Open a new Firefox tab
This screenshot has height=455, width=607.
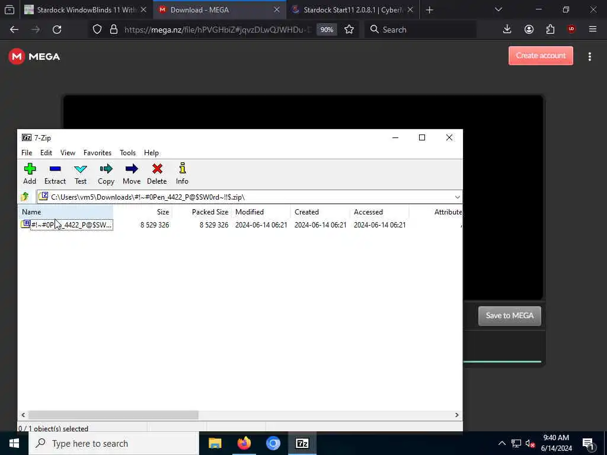[429, 10]
